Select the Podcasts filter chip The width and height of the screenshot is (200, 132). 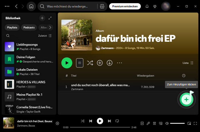click(29, 27)
